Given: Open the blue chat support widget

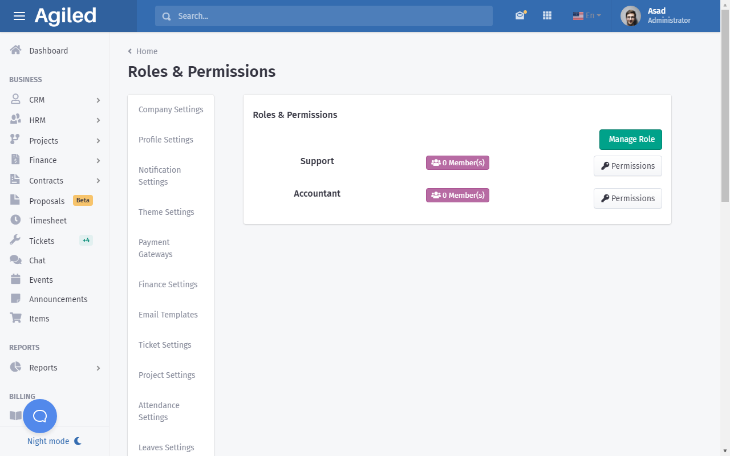Looking at the screenshot, I should [40, 416].
